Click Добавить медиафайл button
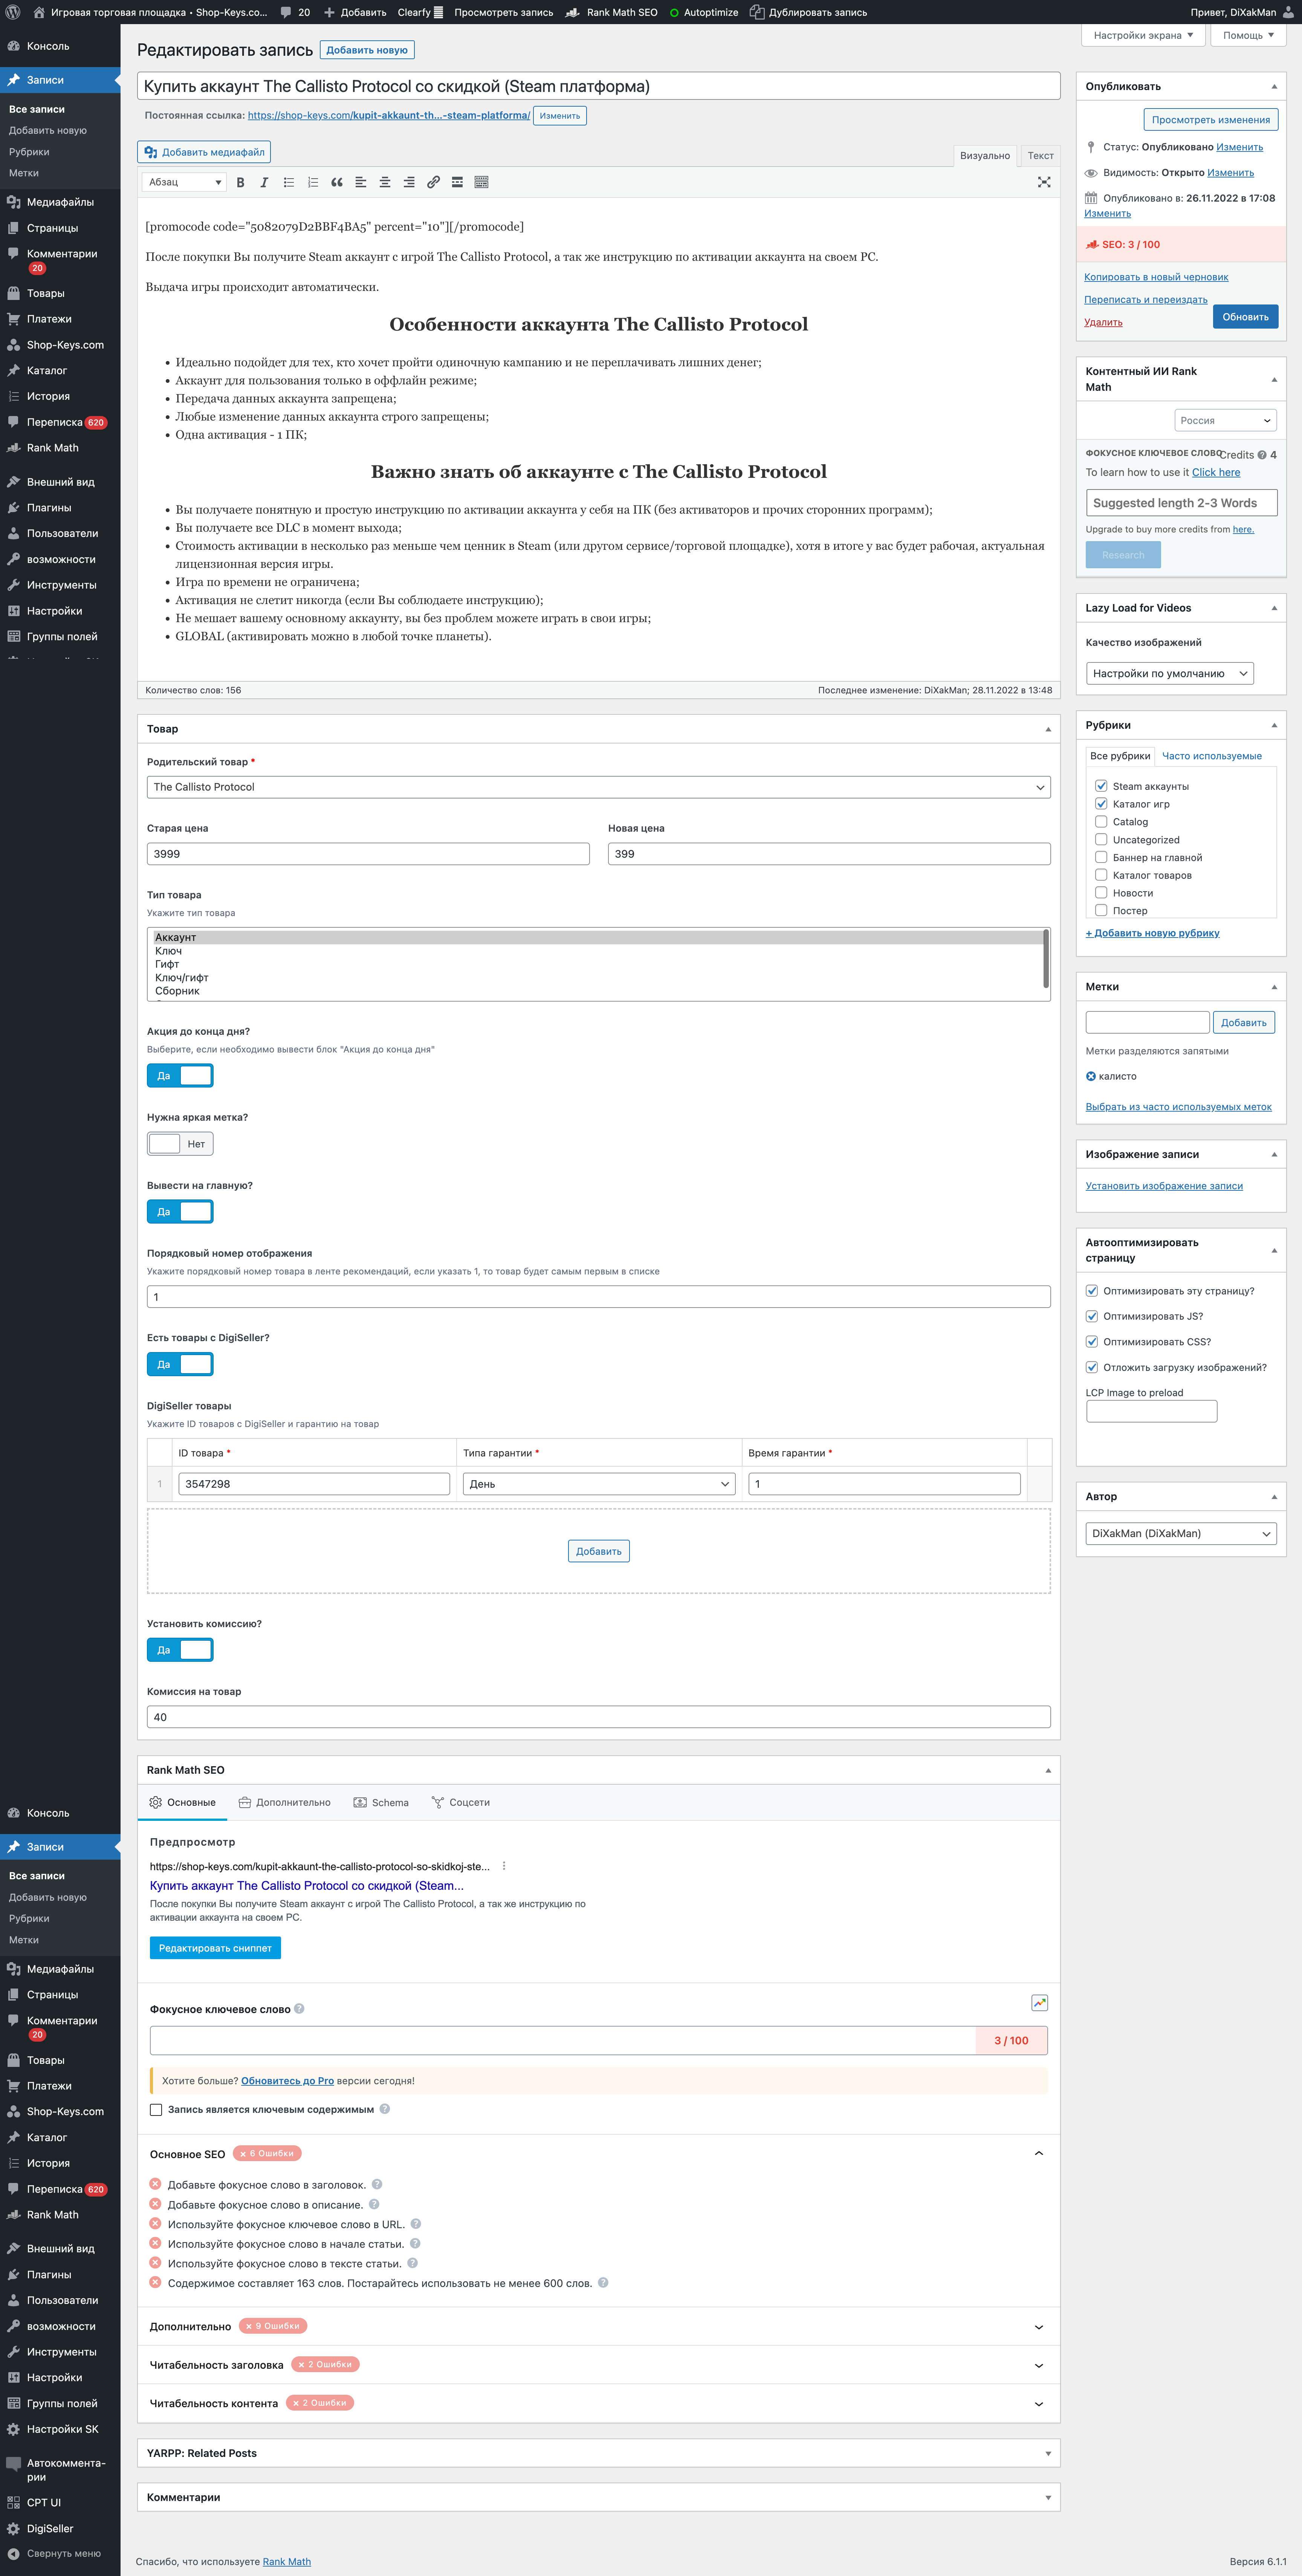 tap(204, 152)
